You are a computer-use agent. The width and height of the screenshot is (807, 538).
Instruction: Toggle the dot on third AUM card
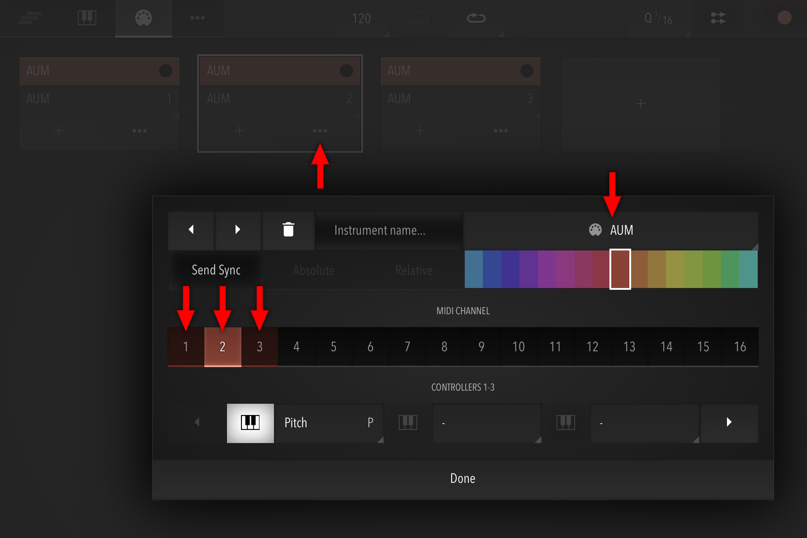coord(527,71)
